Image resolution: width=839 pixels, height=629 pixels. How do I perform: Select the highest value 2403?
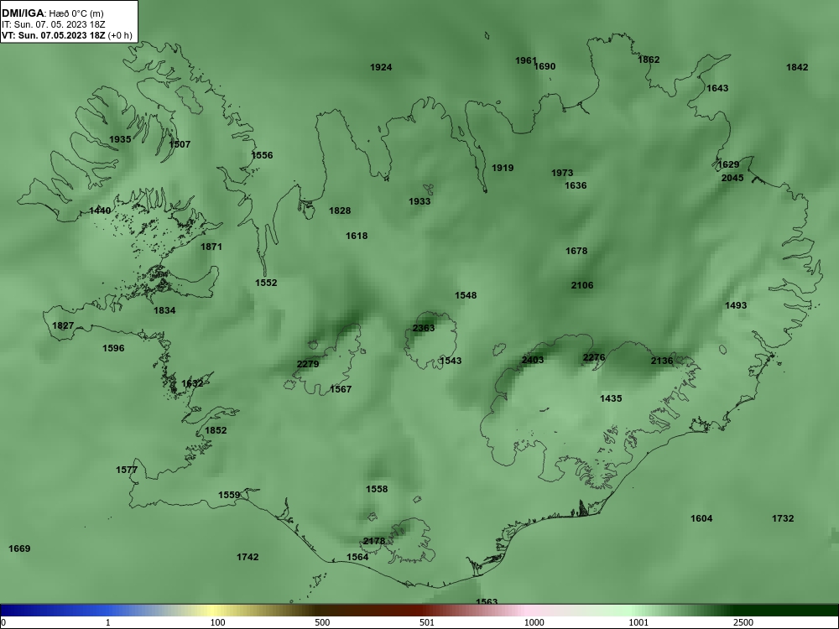click(x=533, y=360)
